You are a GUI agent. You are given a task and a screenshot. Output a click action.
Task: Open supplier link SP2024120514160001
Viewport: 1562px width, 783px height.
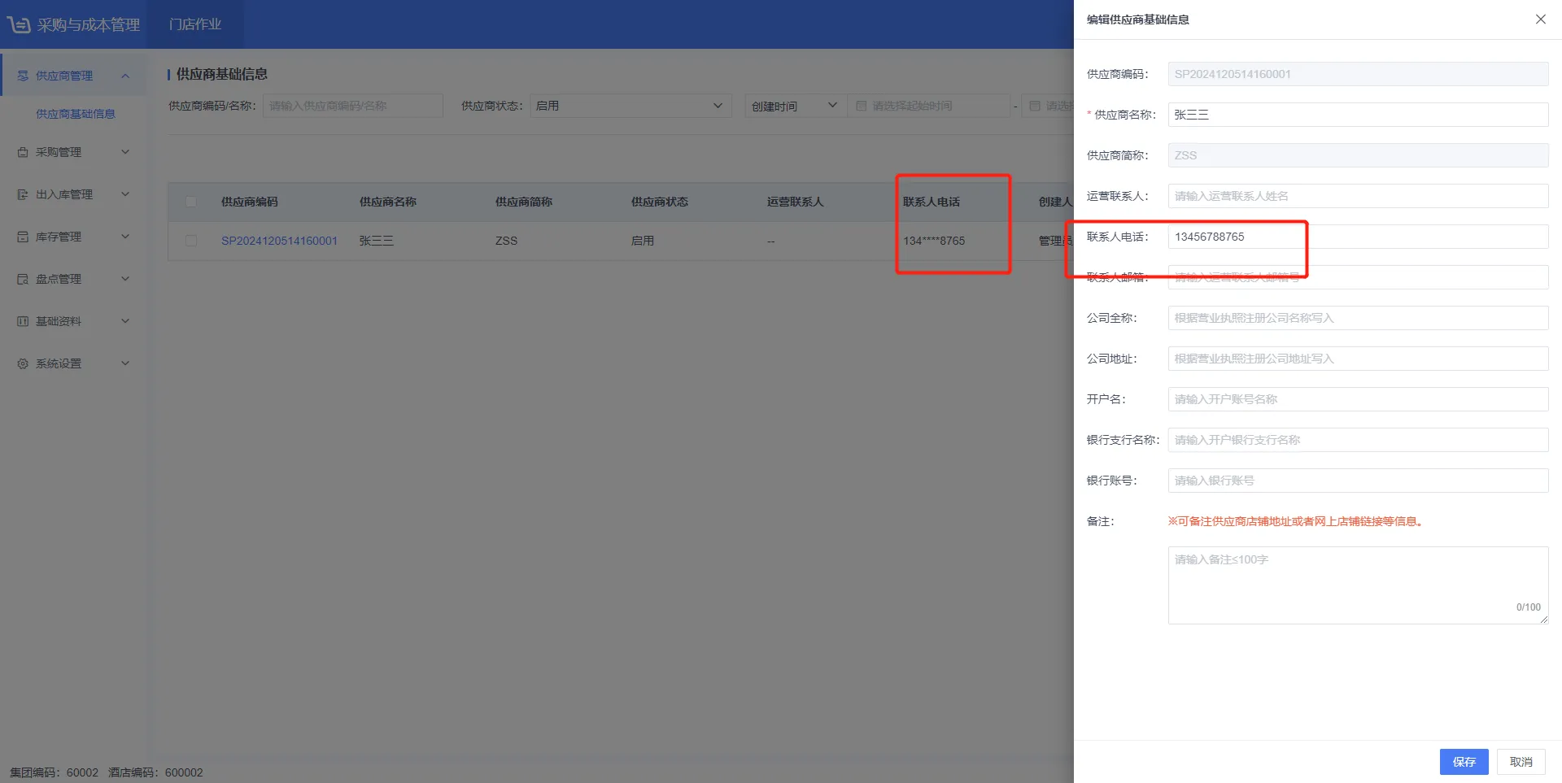(x=279, y=241)
